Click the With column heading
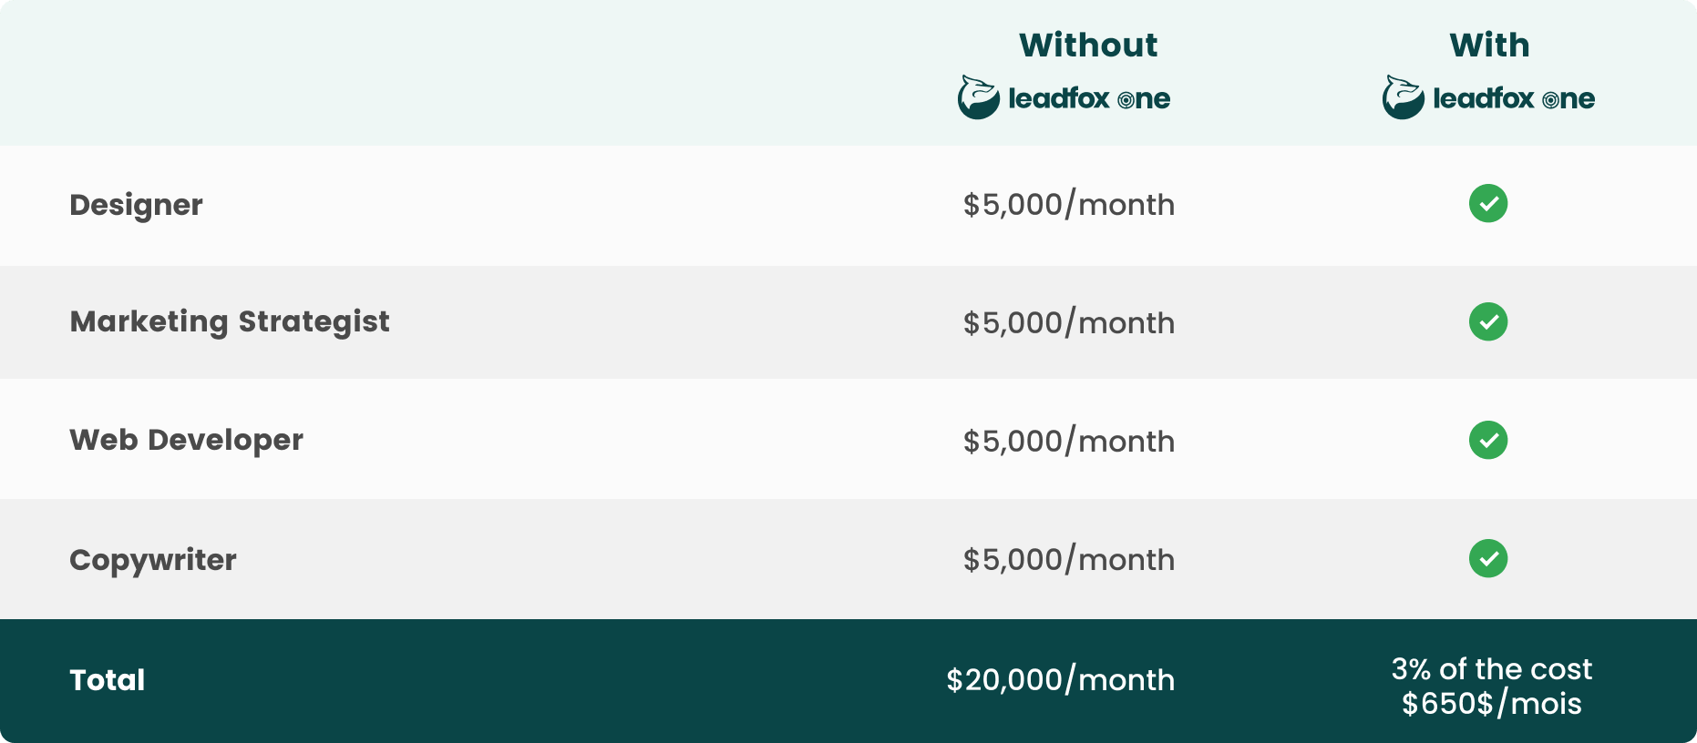 click(1489, 45)
